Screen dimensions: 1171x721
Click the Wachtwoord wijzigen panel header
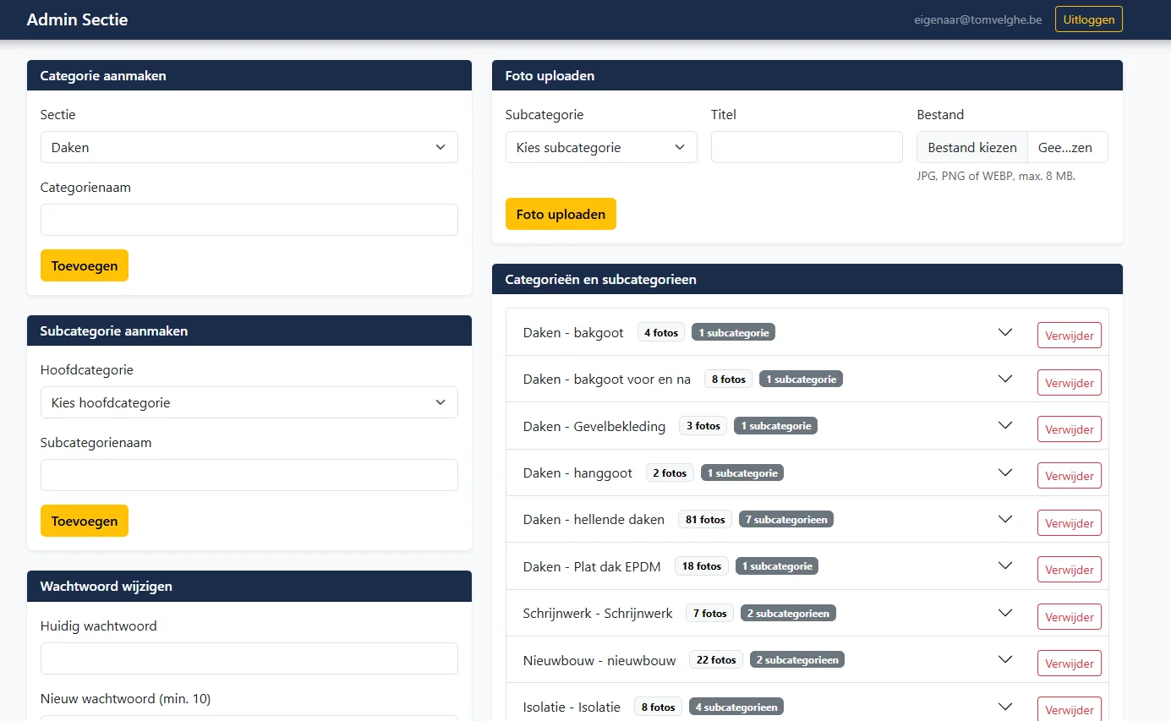[249, 586]
